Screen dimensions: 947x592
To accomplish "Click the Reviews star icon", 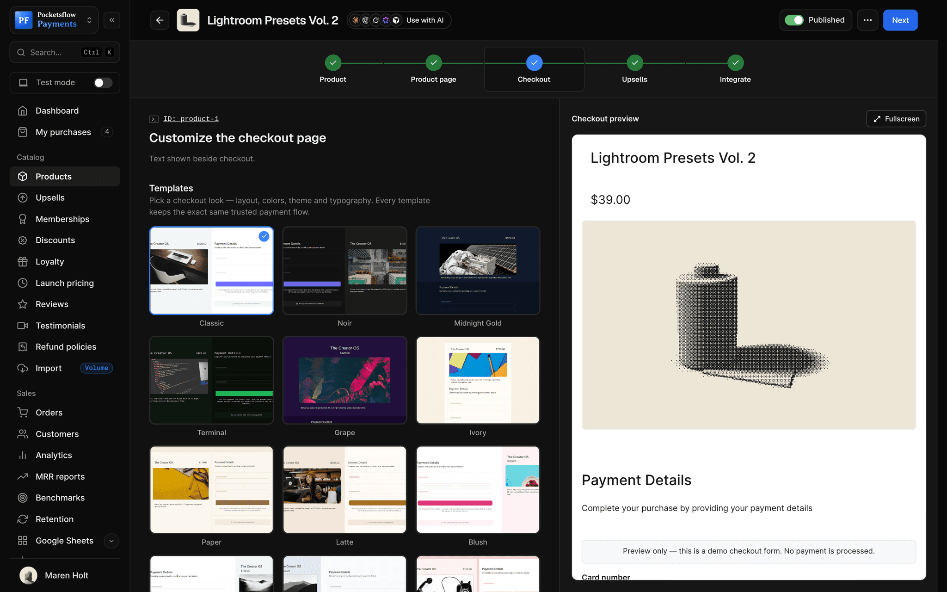I will point(23,304).
